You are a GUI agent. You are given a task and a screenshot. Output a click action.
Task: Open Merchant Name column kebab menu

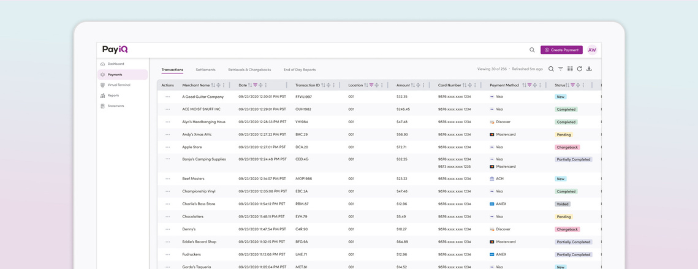tap(224, 85)
